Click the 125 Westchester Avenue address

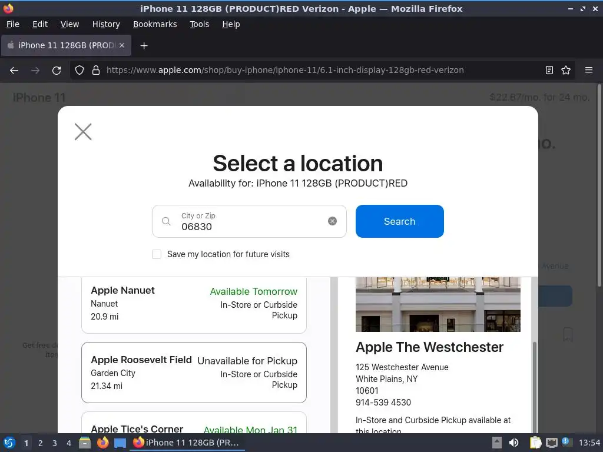(x=402, y=367)
